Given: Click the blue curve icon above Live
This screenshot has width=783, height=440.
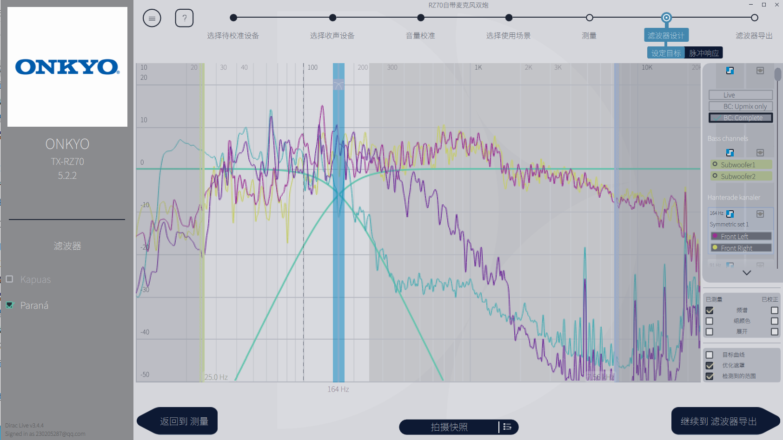Looking at the screenshot, I should (730, 71).
